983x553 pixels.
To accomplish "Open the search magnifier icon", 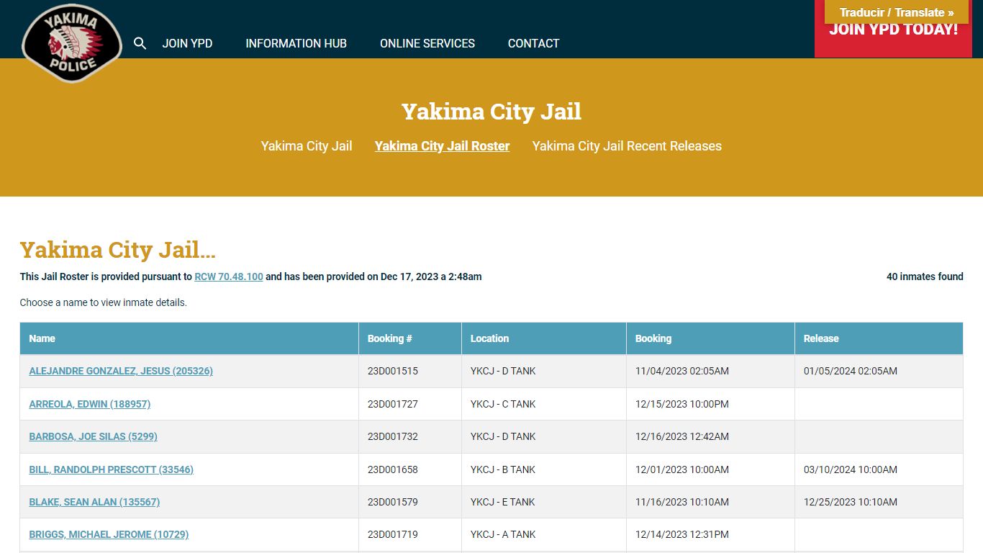I will (x=140, y=43).
